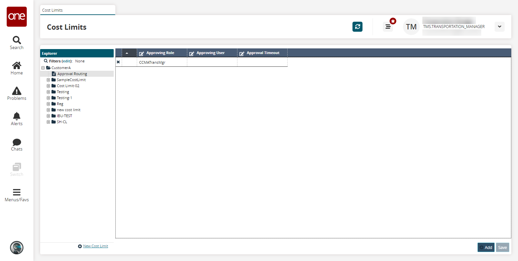The height and width of the screenshot is (261, 518).
Task: Select the Testing folder
Action: 63,92
